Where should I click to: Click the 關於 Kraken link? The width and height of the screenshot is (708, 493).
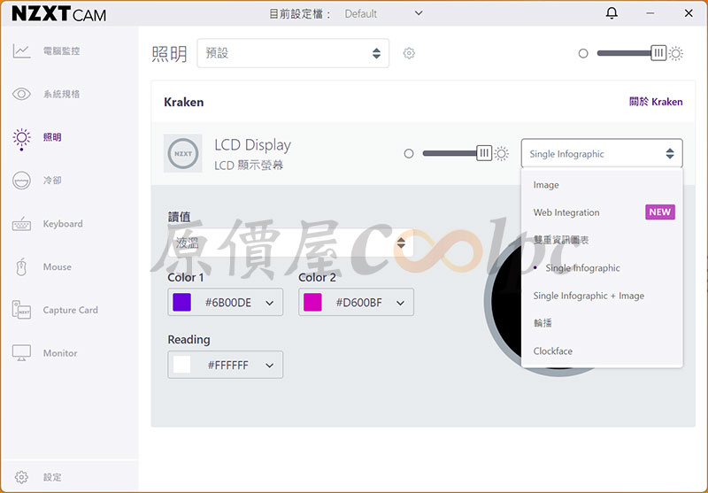click(x=655, y=102)
